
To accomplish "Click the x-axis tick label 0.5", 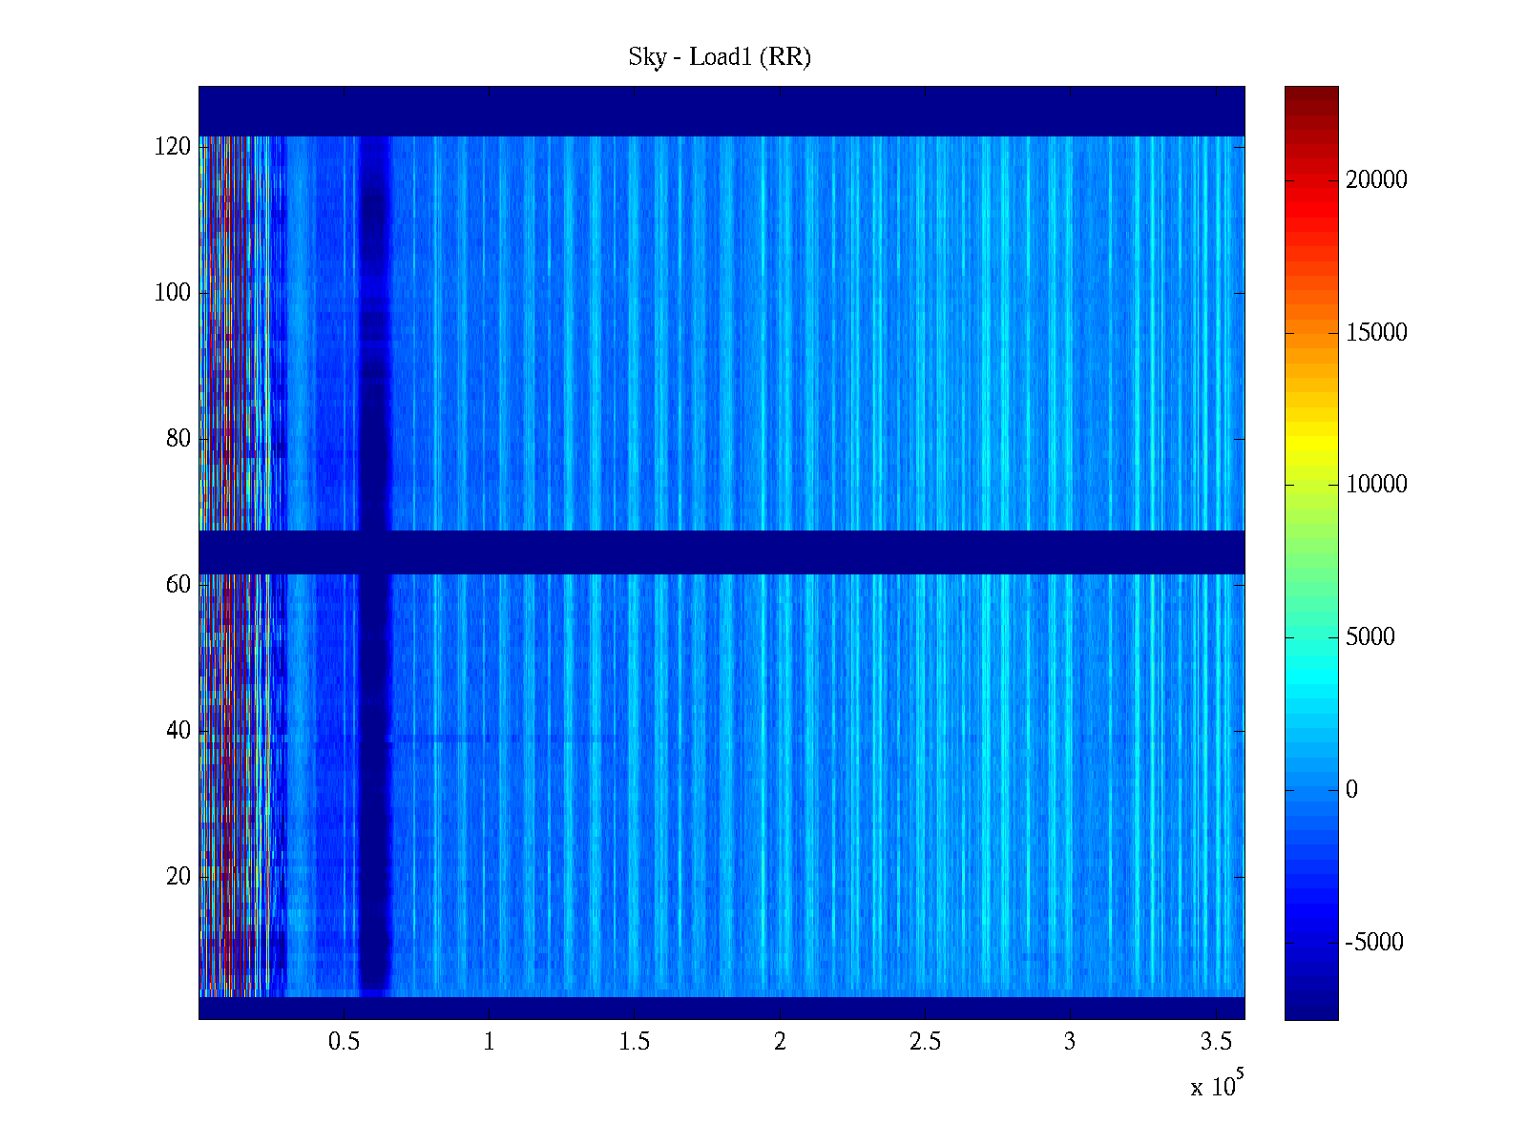I will pyautogui.click(x=344, y=1042).
